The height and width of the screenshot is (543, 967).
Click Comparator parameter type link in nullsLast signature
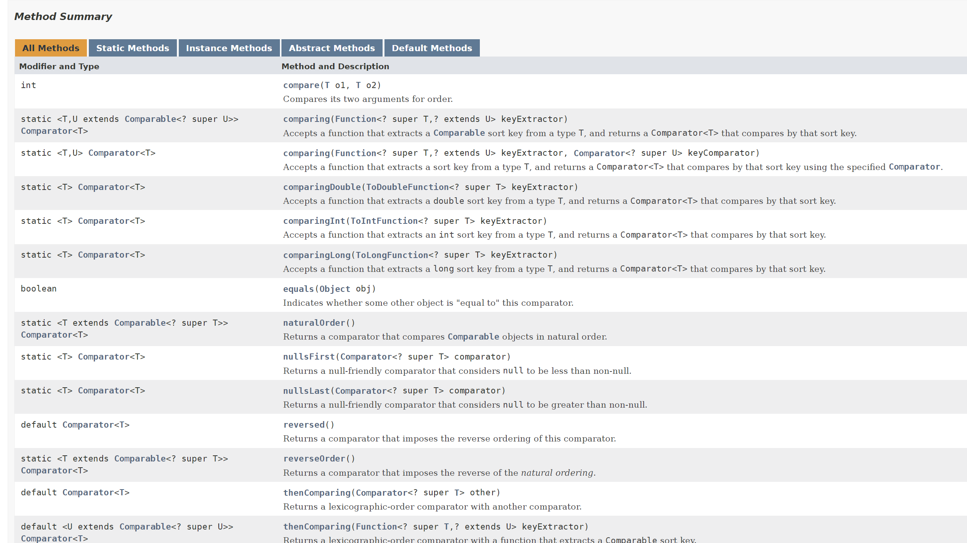(x=361, y=391)
